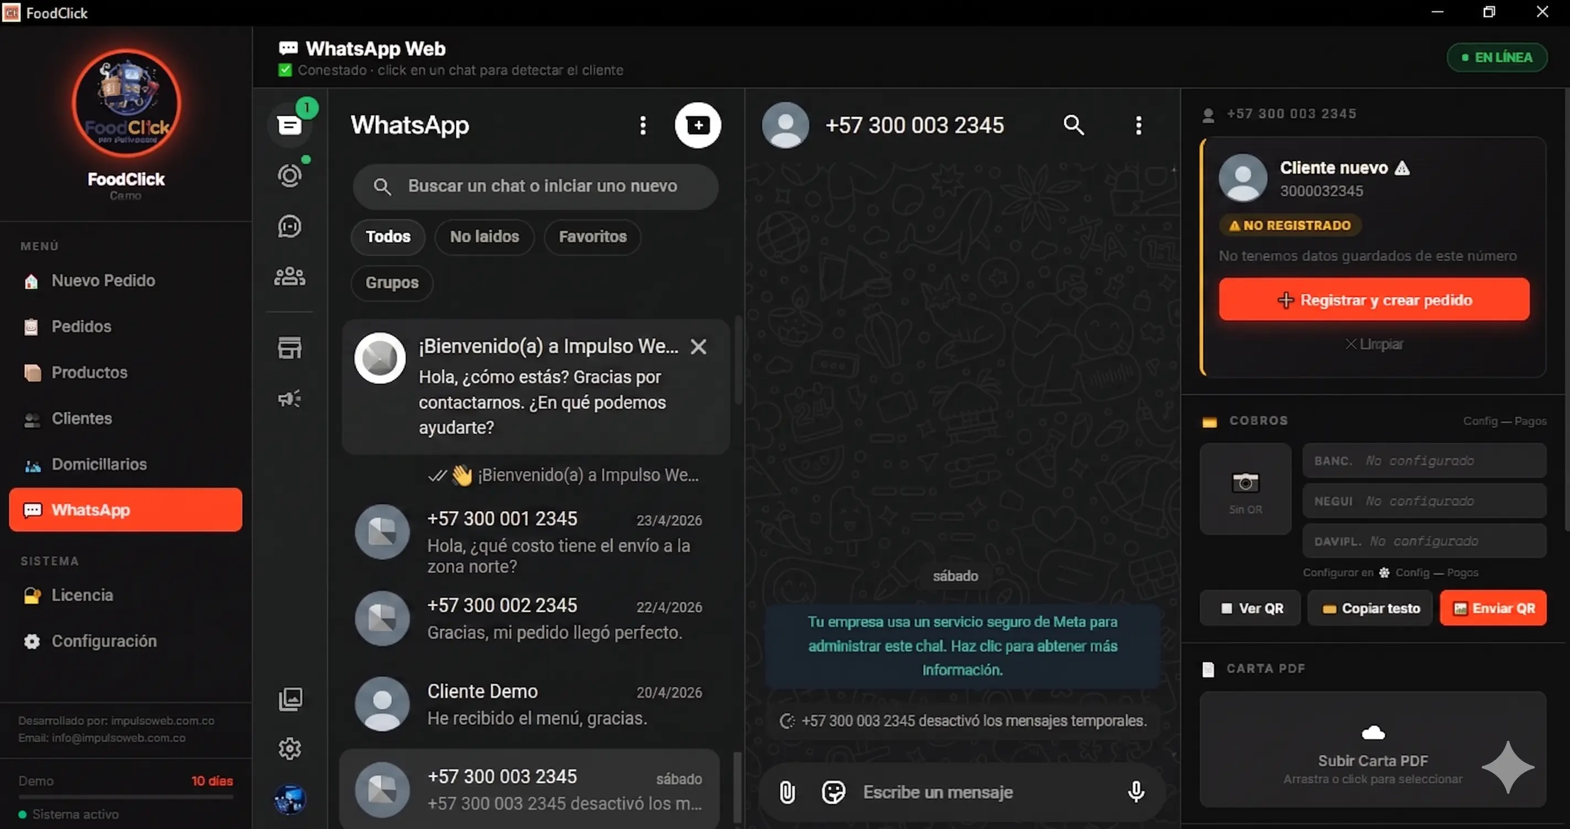
Task: Open the Chats icon with the unread badge
Action: pos(290,125)
